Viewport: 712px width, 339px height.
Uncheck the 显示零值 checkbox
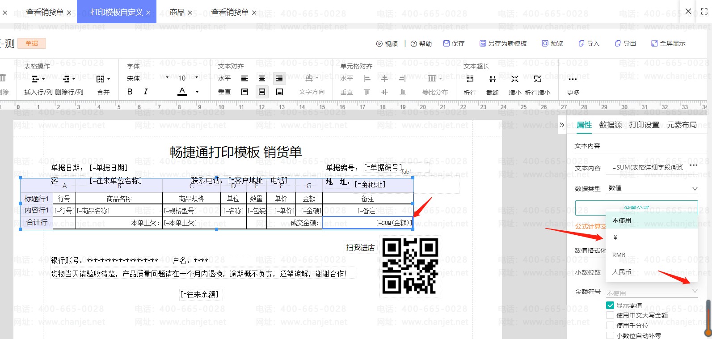pos(610,305)
